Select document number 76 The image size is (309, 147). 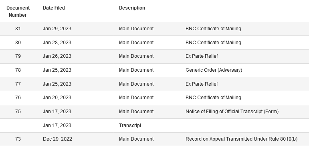[x=18, y=98]
